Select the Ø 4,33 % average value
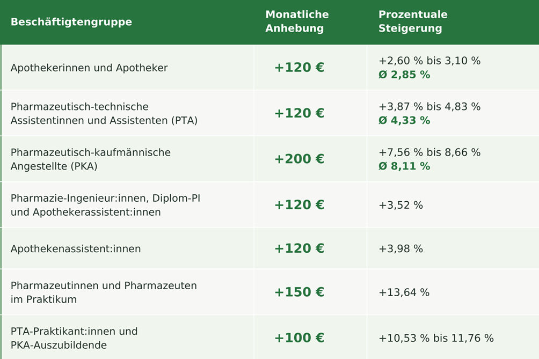 click(x=404, y=120)
